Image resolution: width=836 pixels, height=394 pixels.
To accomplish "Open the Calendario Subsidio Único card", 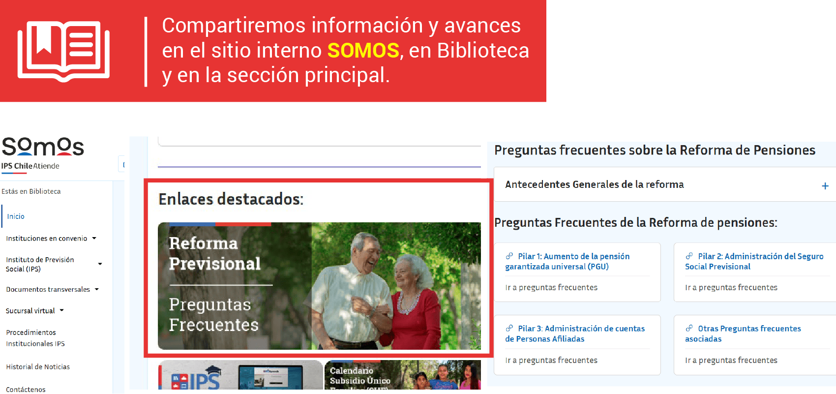I will pos(402,376).
